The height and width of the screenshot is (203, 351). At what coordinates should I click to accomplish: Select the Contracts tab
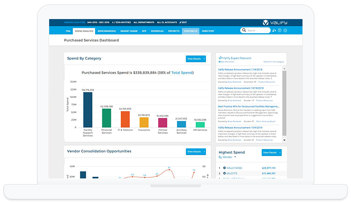click(x=191, y=31)
